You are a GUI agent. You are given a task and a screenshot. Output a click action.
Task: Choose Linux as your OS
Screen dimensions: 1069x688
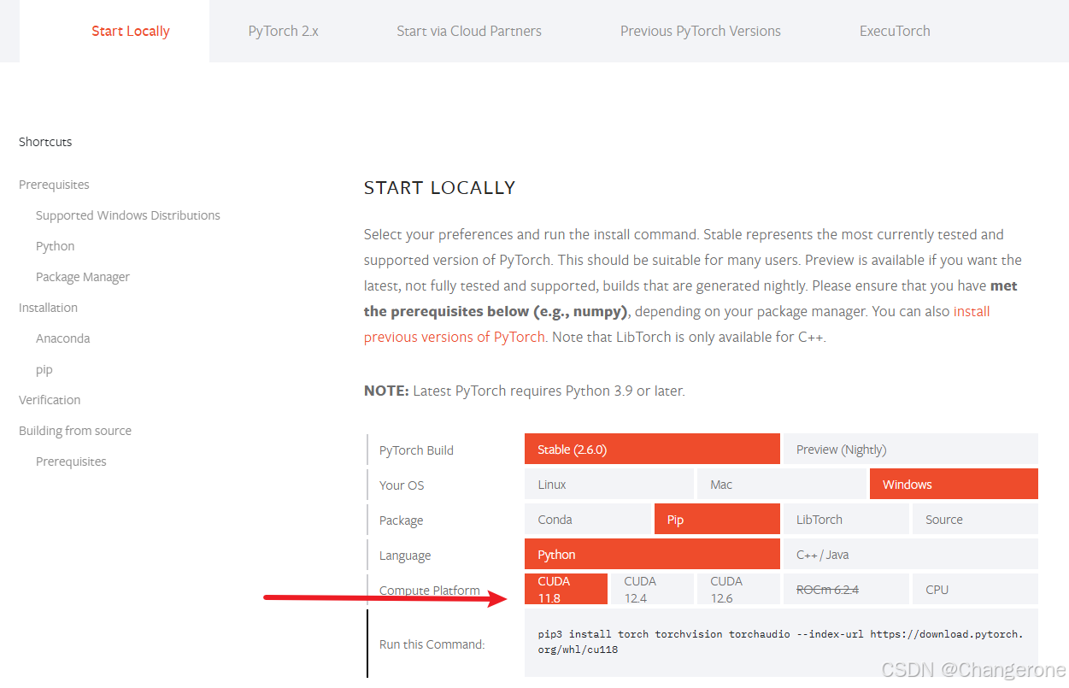tap(609, 484)
